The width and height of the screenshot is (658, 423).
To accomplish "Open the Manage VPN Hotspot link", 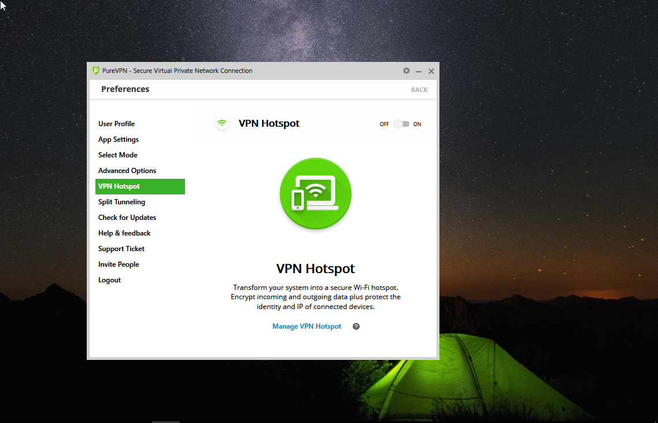I will [x=307, y=326].
